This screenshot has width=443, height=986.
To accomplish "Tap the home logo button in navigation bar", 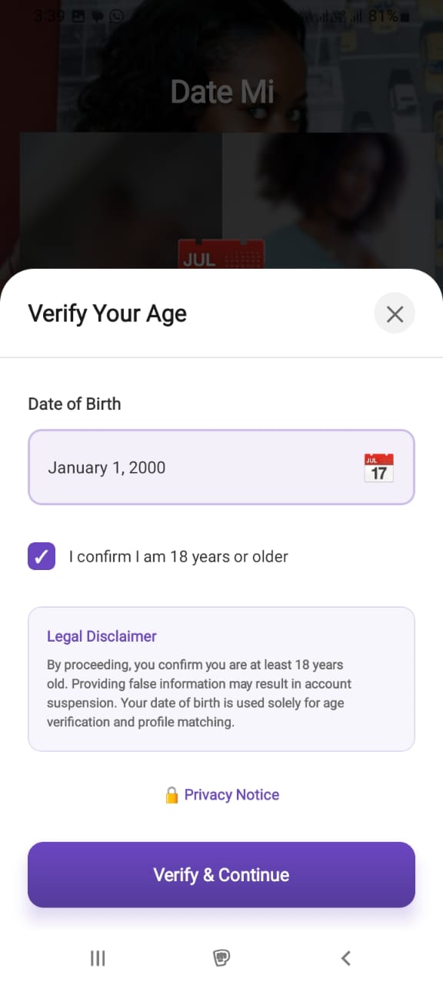I will click(221, 957).
